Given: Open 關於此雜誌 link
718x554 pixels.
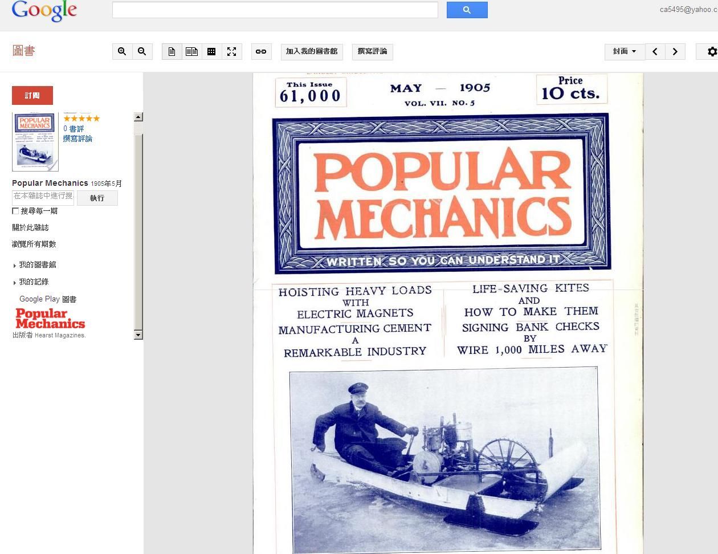Looking at the screenshot, I should [x=30, y=227].
